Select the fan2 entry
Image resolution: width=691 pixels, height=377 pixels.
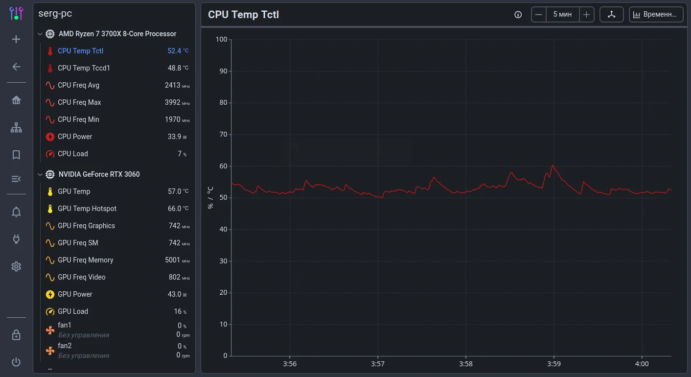click(116, 351)
